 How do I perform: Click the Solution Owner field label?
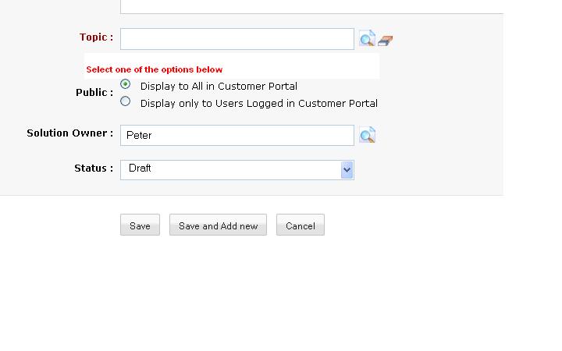pyautogui.click(x=69, y=133)
